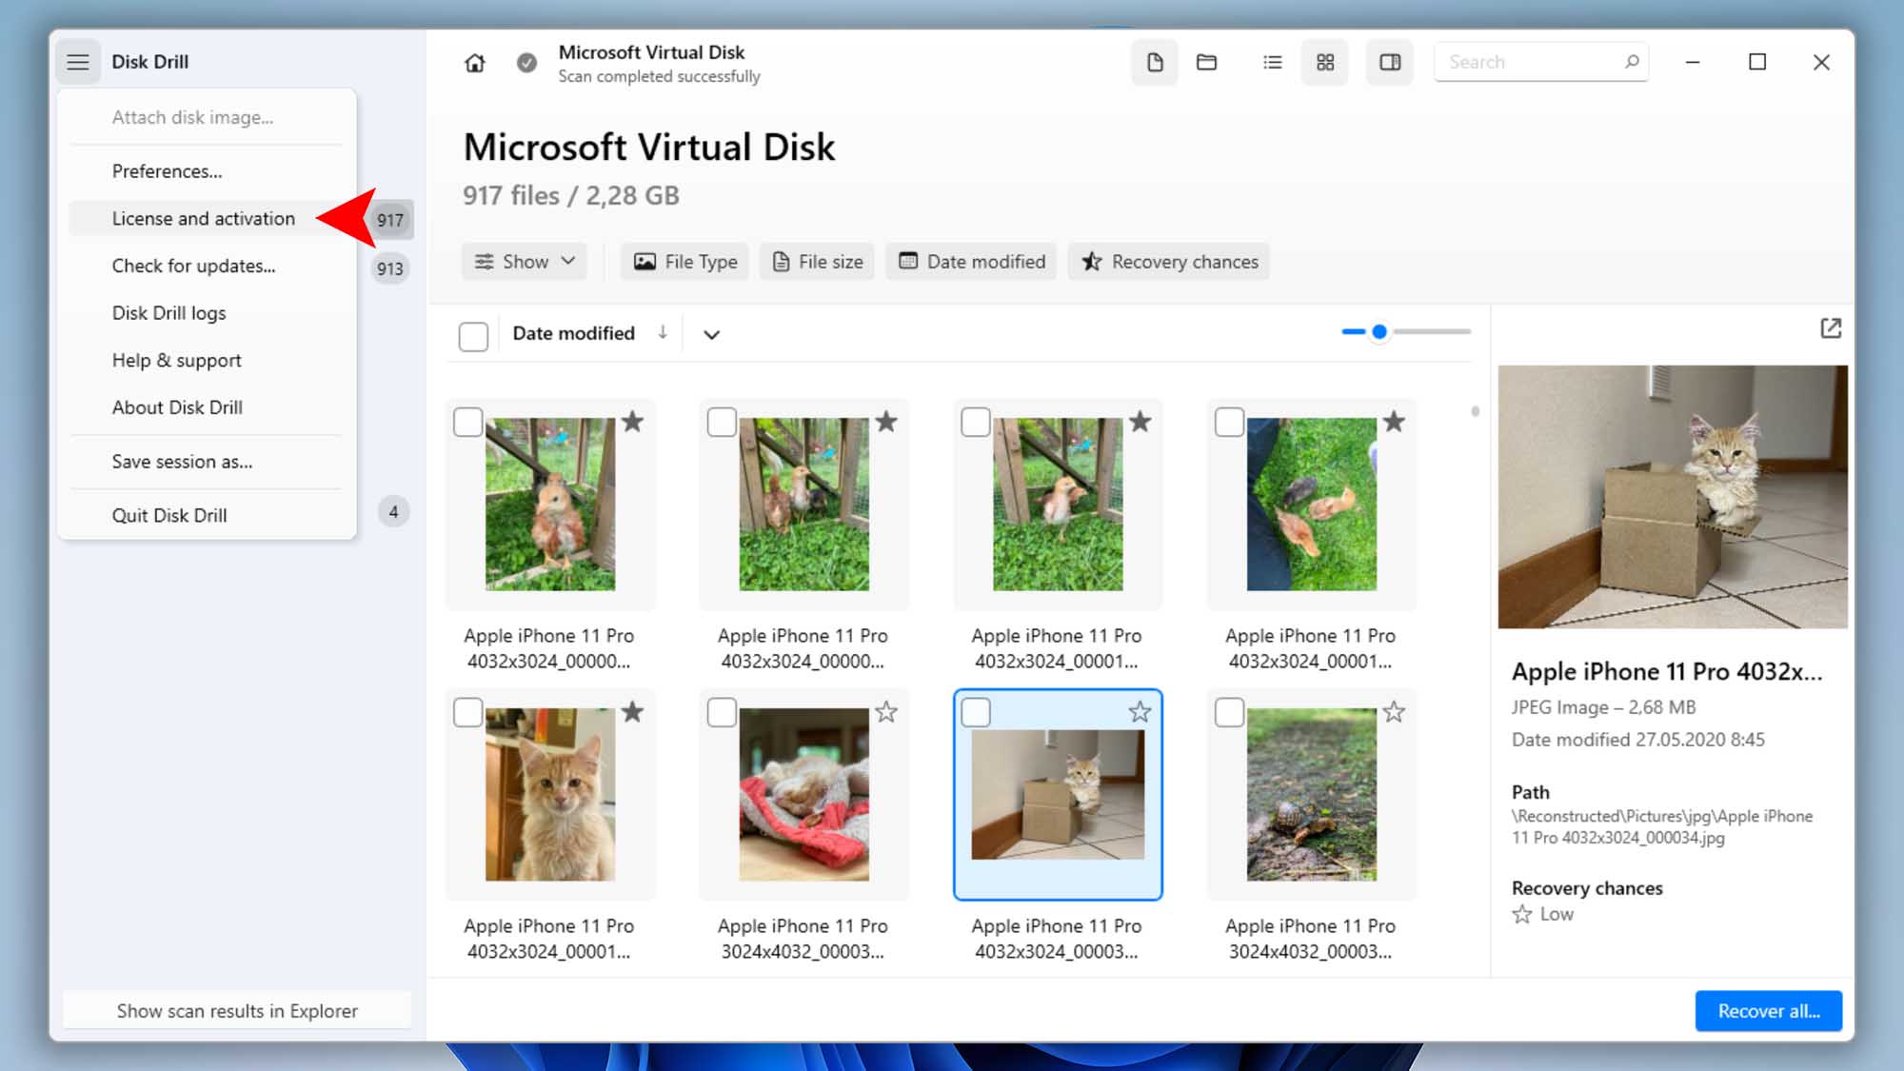Check the third chicken photo checkbox

pos(976,423)
